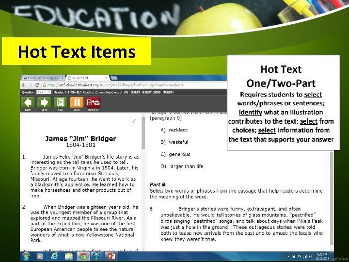This screenshot has width=349, height=262.
Task: Pause the test with the orange Pause button
Action: tap(77, 103)
